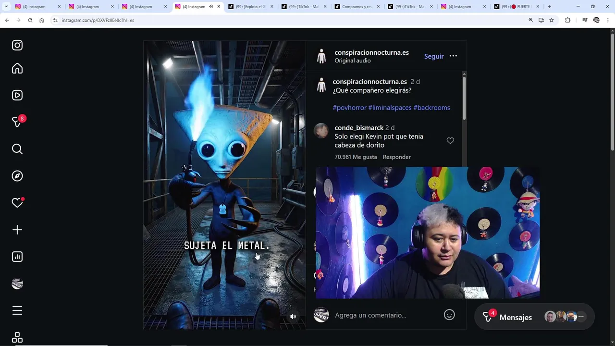This screenshot has width=615, height=346.
Task: Open the #povhorror hashtag
Action: coord(349,108)
